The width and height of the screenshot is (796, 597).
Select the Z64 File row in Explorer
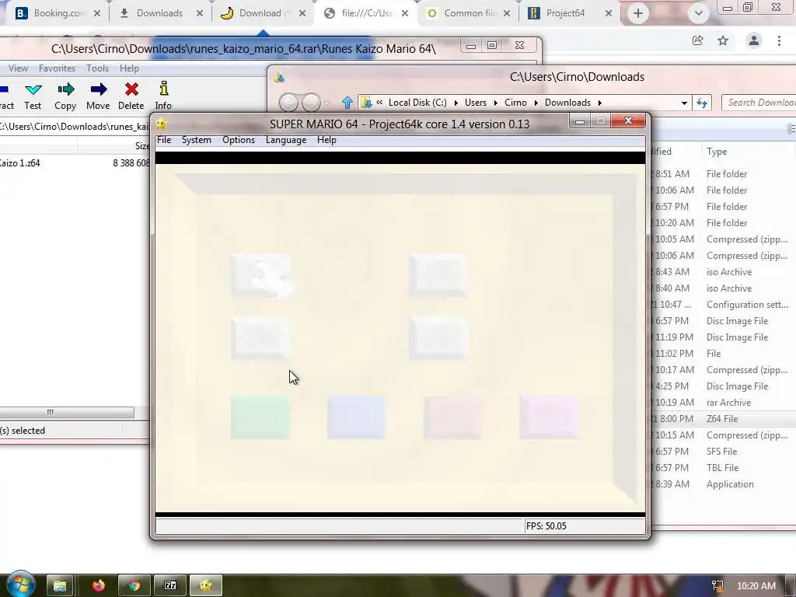[x=723, y=419]
